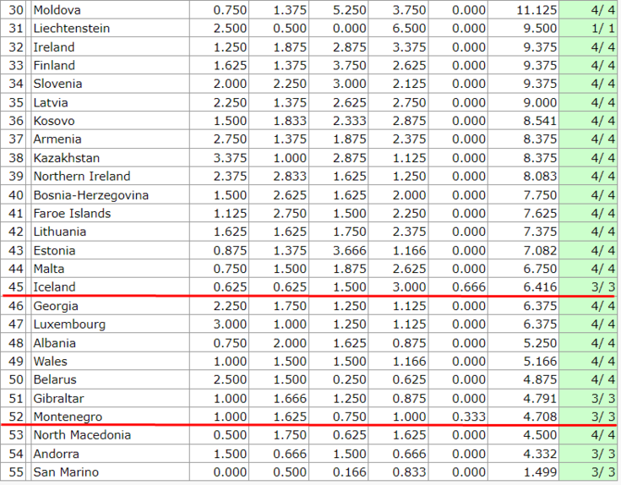This screenshot has height=485, width=621.
Task: Select Iceland's 0.666 coefficient value
Action: (x=469, y=287)
